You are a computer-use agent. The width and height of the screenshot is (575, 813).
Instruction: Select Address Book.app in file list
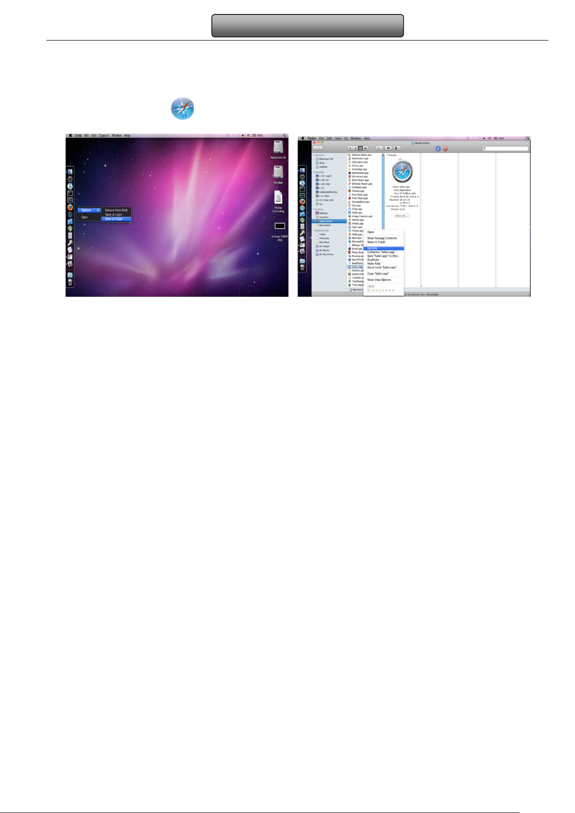360,155
